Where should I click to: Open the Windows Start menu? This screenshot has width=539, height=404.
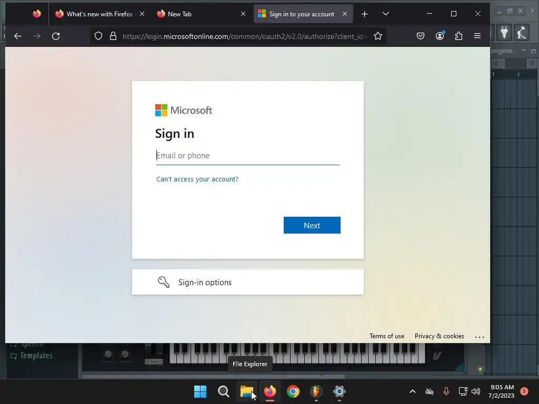click(200, 391)
